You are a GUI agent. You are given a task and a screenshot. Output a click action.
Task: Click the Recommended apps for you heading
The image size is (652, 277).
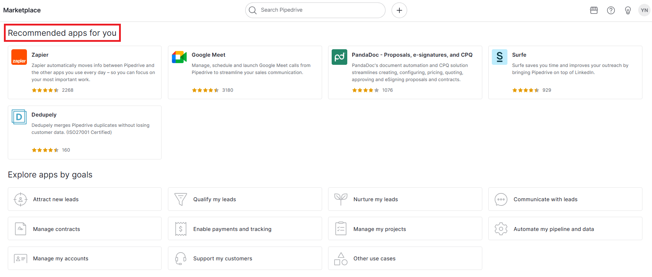click(x=62, y=33)
